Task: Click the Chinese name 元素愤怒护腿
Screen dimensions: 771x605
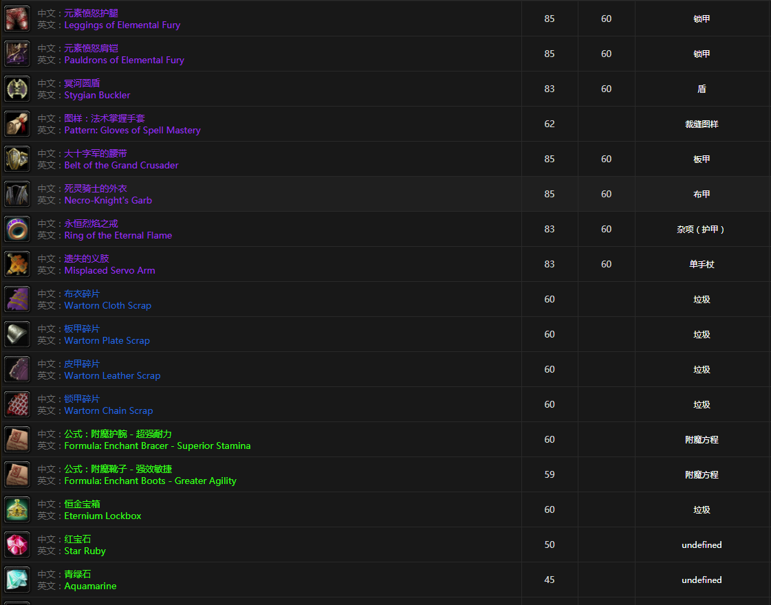Action: pyautogui.click(x=91, y=13)
